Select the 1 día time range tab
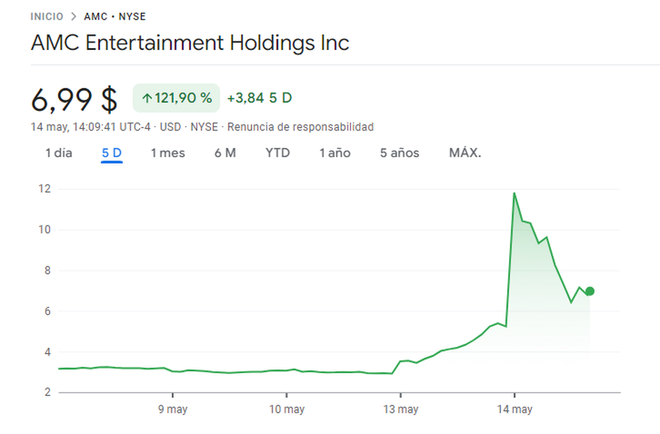This screenshot has width=660, height=434. click(59, 152)
